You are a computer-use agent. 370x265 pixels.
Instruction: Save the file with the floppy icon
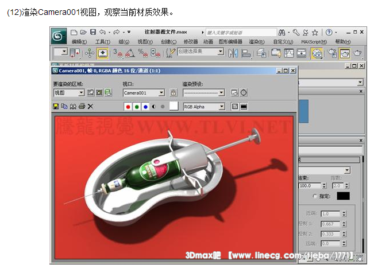93,32
